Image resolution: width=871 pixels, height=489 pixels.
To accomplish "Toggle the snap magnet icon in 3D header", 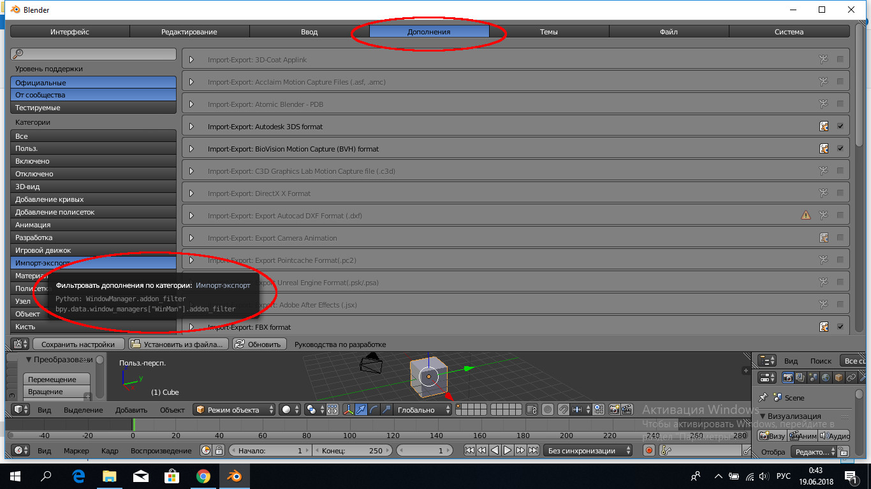I will coord(564,410).
